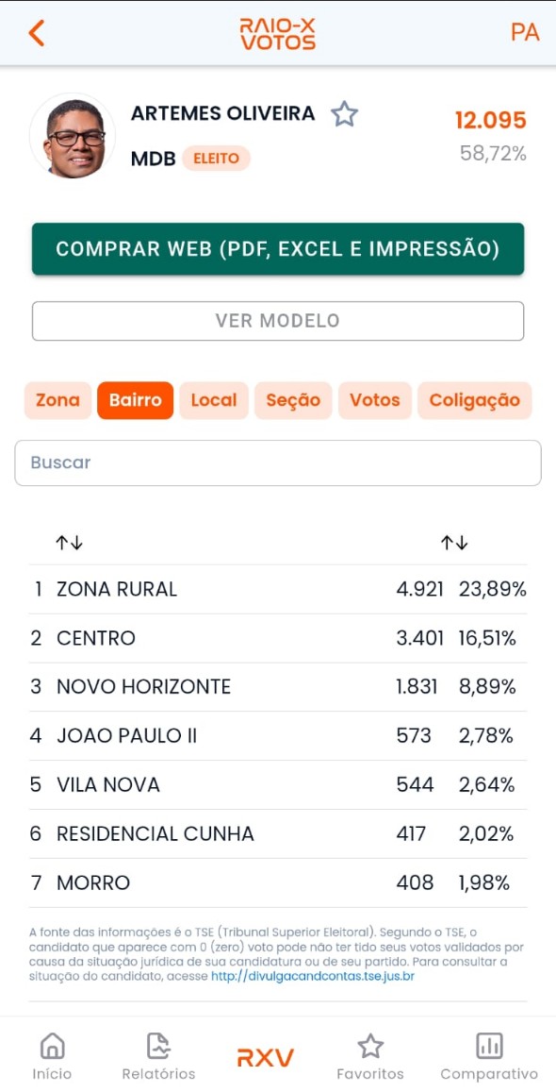The width and height of the screenshot is (556, 1092).
Task: Open Favoritos star in bottom bar
Action: pyautogui.click(x=370, y=1046)
